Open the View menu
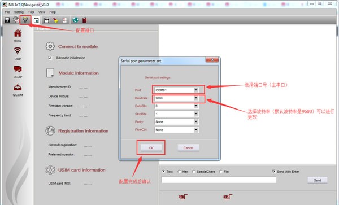The width and height of the screenshot is (339, 205). click(42, 12)
